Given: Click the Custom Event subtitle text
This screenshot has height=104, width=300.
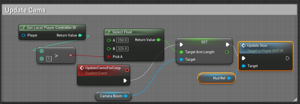Looking at the screenshot, I should point(96,73).
